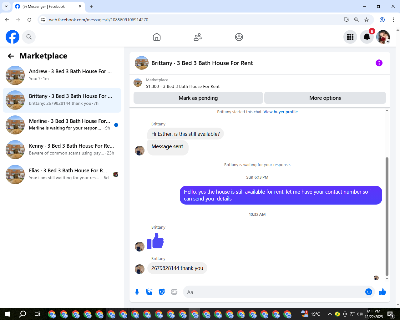Viewport: 400px width, 320px height.
Task: Click Mark as pending button
Action: (x=198, y=98)
